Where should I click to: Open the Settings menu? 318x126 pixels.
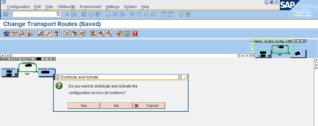(112, 7)
